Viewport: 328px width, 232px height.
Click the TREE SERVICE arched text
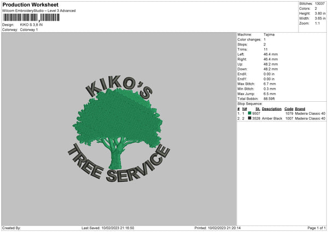119,164
